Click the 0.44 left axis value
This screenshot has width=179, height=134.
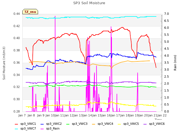click(x=17, y=14)
